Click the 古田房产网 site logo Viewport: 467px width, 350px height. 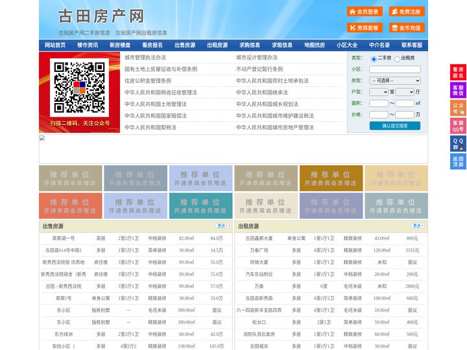(x=101, y=16)
